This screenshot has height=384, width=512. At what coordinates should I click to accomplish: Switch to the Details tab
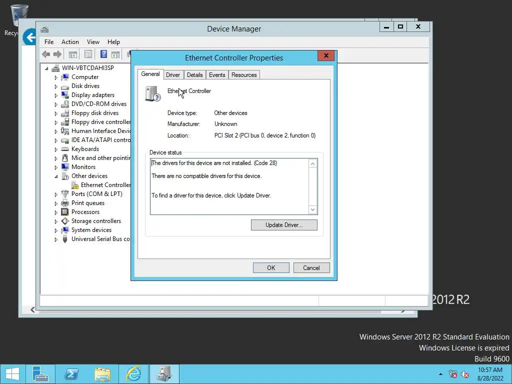click(194, 75)
